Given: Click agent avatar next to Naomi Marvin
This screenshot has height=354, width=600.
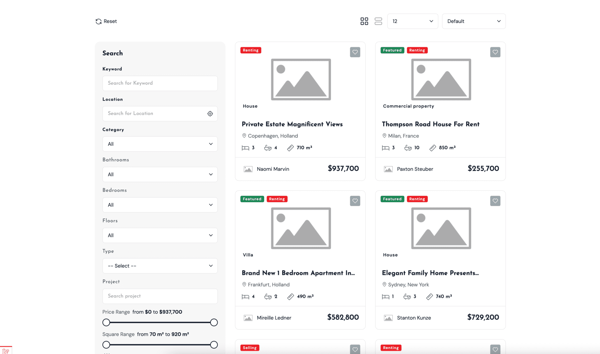Looking at the screenshot, I should 248,169.
